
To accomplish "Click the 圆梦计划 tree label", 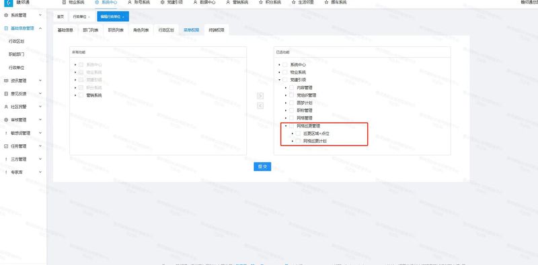I will pyautogui.click(x=305, y=103).
